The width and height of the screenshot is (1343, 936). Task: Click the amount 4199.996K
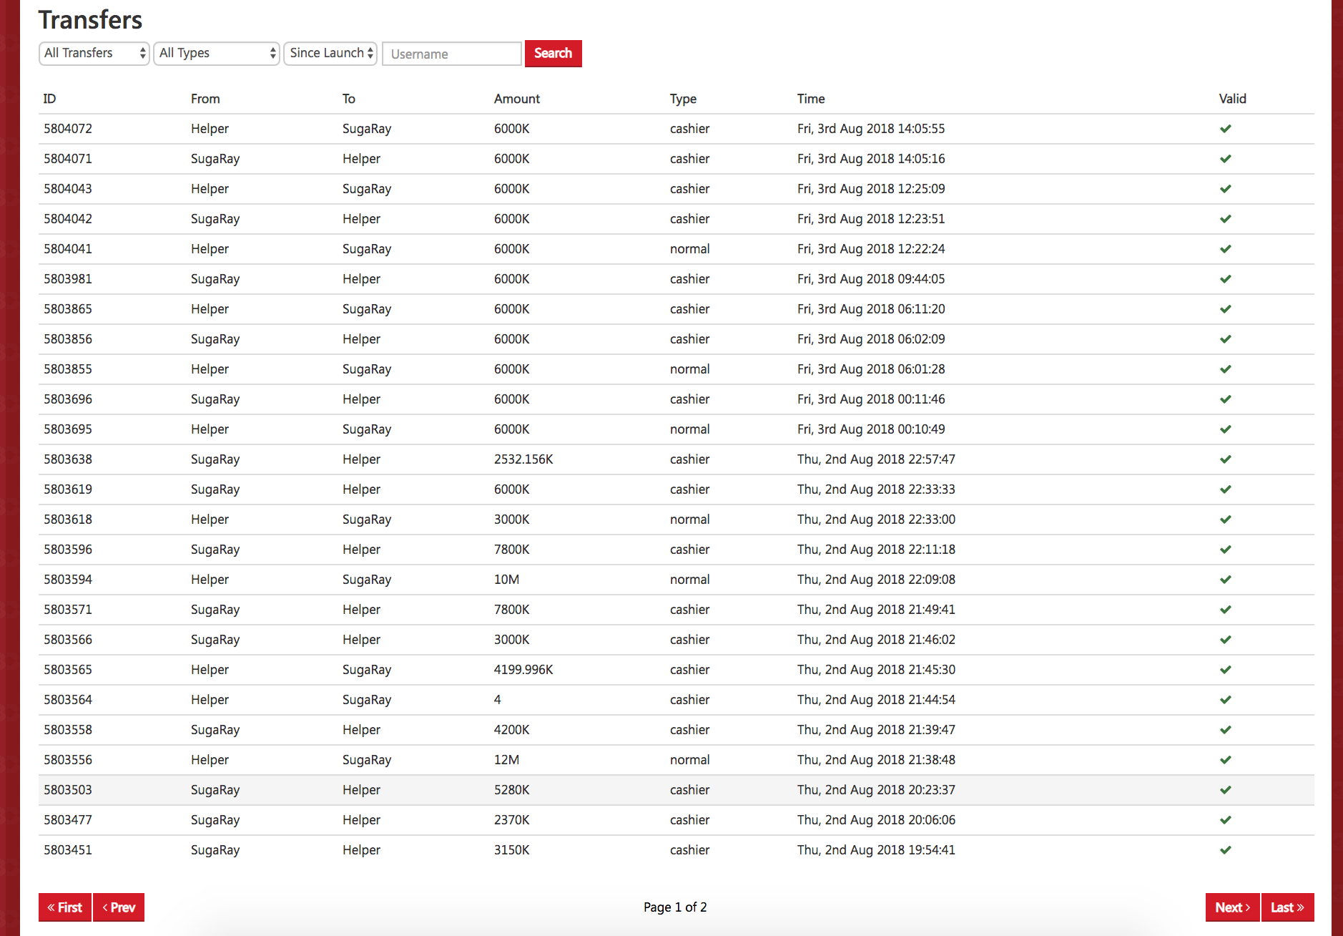(x=523, y=670)
